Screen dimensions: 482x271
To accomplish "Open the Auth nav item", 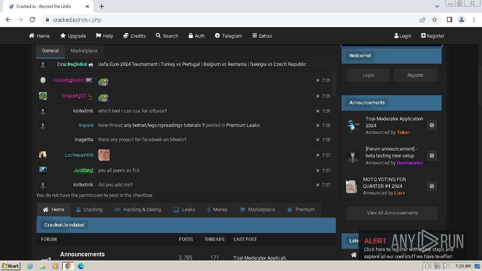I will click(197, 36).
